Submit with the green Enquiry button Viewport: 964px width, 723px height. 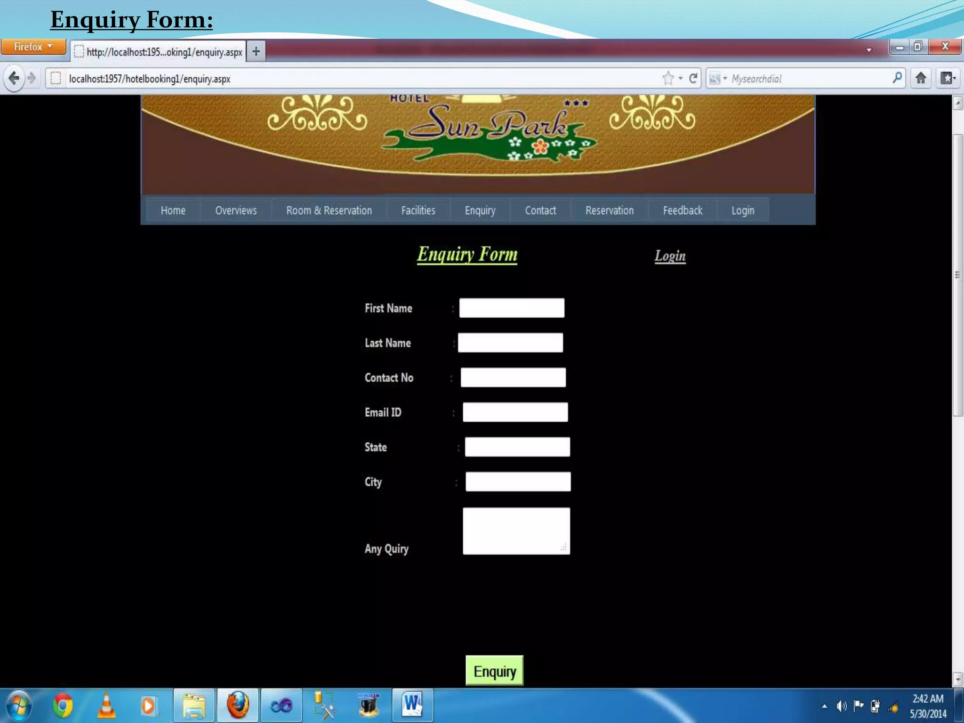(x=494, y=671)
